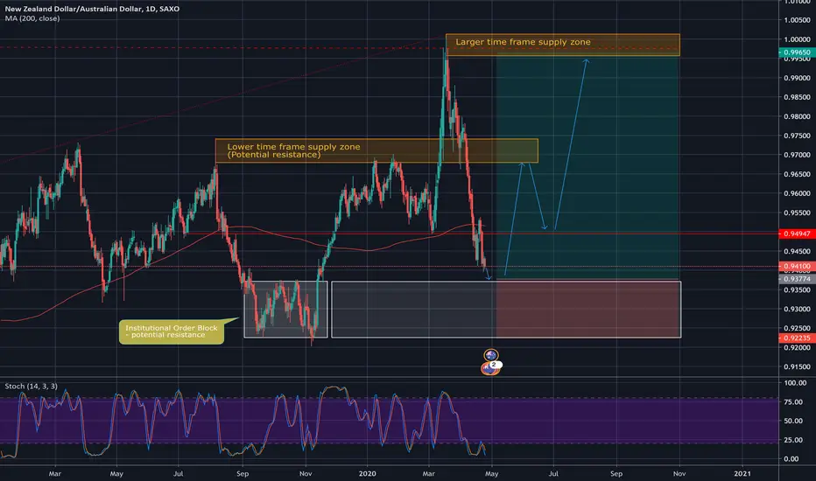816x481 pixels.
Task: Click the 2021 date axis label
Action: [x=742, y=473]
